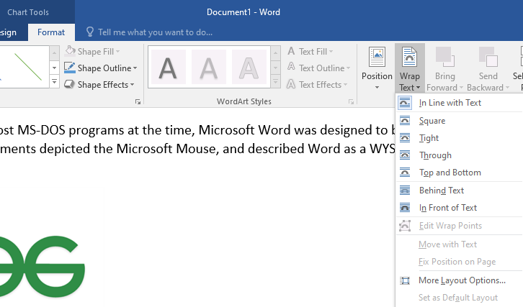Set image Behind Text
The width and height of the screenshot is (523, 307).
441,191
